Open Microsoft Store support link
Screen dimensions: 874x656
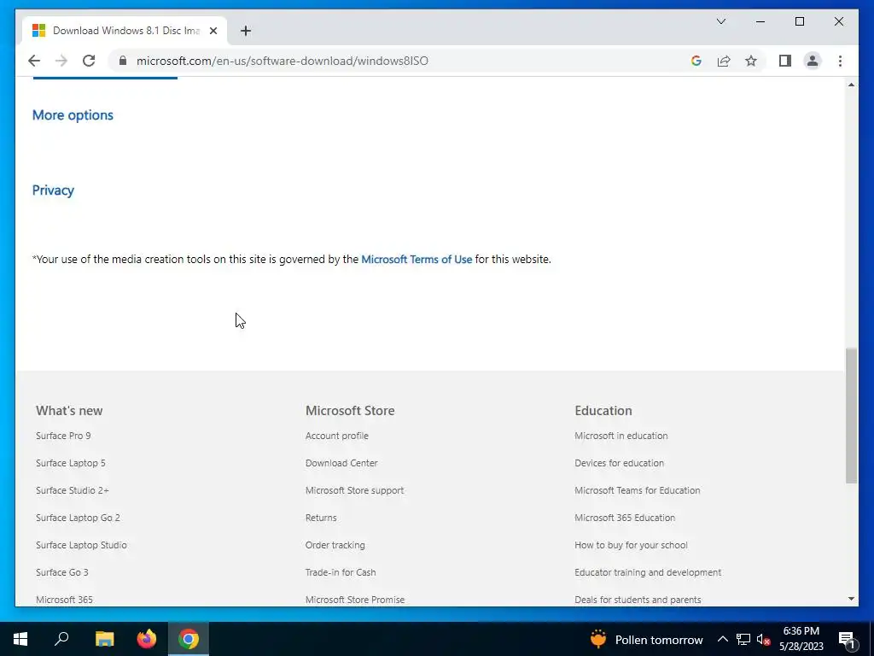[354, 490]
